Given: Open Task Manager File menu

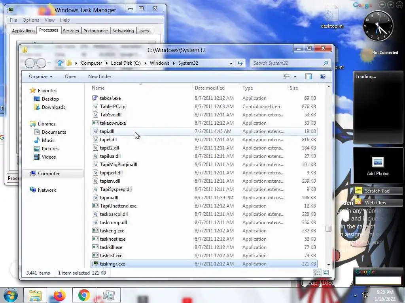Looking at the screenshot, I should [13, 20].
